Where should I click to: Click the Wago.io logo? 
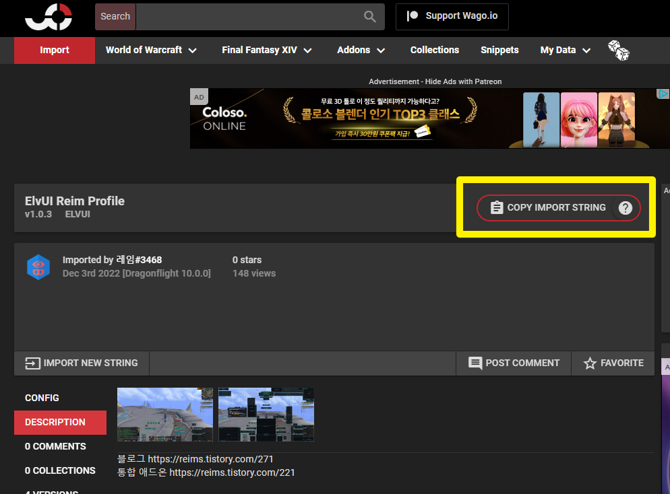point(49,17)
